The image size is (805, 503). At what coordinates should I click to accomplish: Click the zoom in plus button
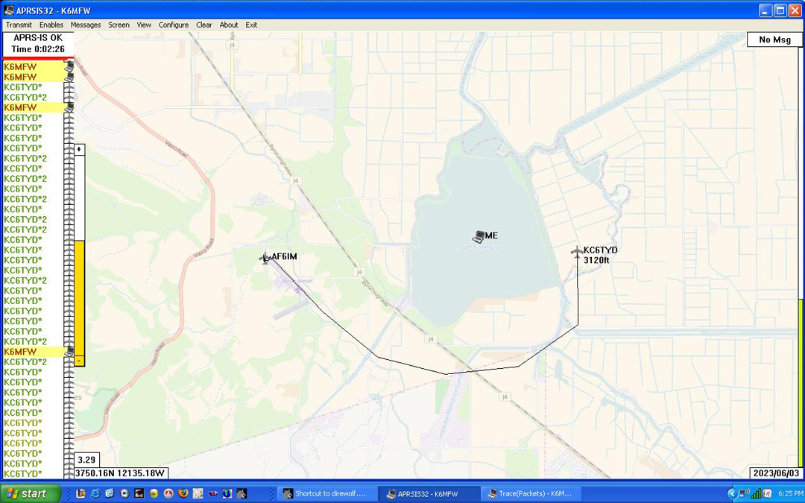click(x=79, y=149)
